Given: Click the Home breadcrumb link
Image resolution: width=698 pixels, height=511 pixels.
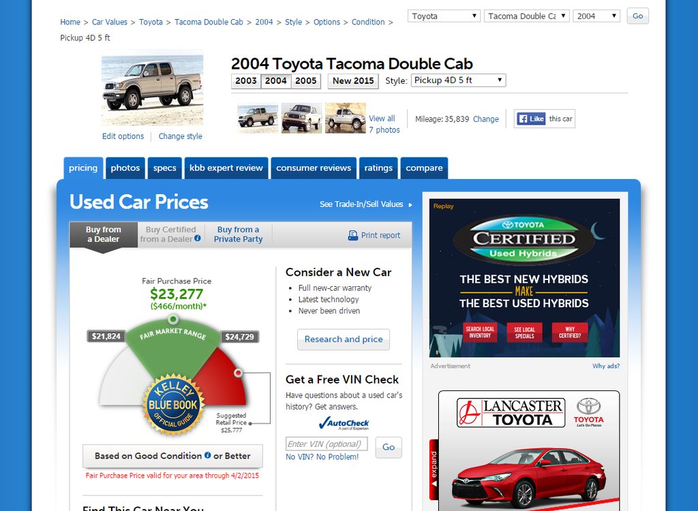Looking at the screenshot, I should (x=70, y=22).
